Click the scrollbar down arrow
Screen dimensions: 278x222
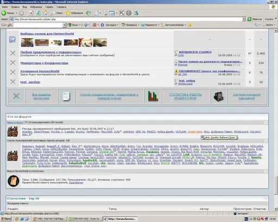click(276, 209)
